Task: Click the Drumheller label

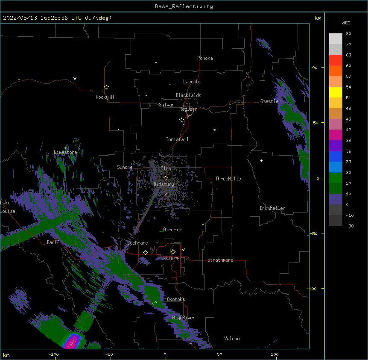Action: click(272, 208)
